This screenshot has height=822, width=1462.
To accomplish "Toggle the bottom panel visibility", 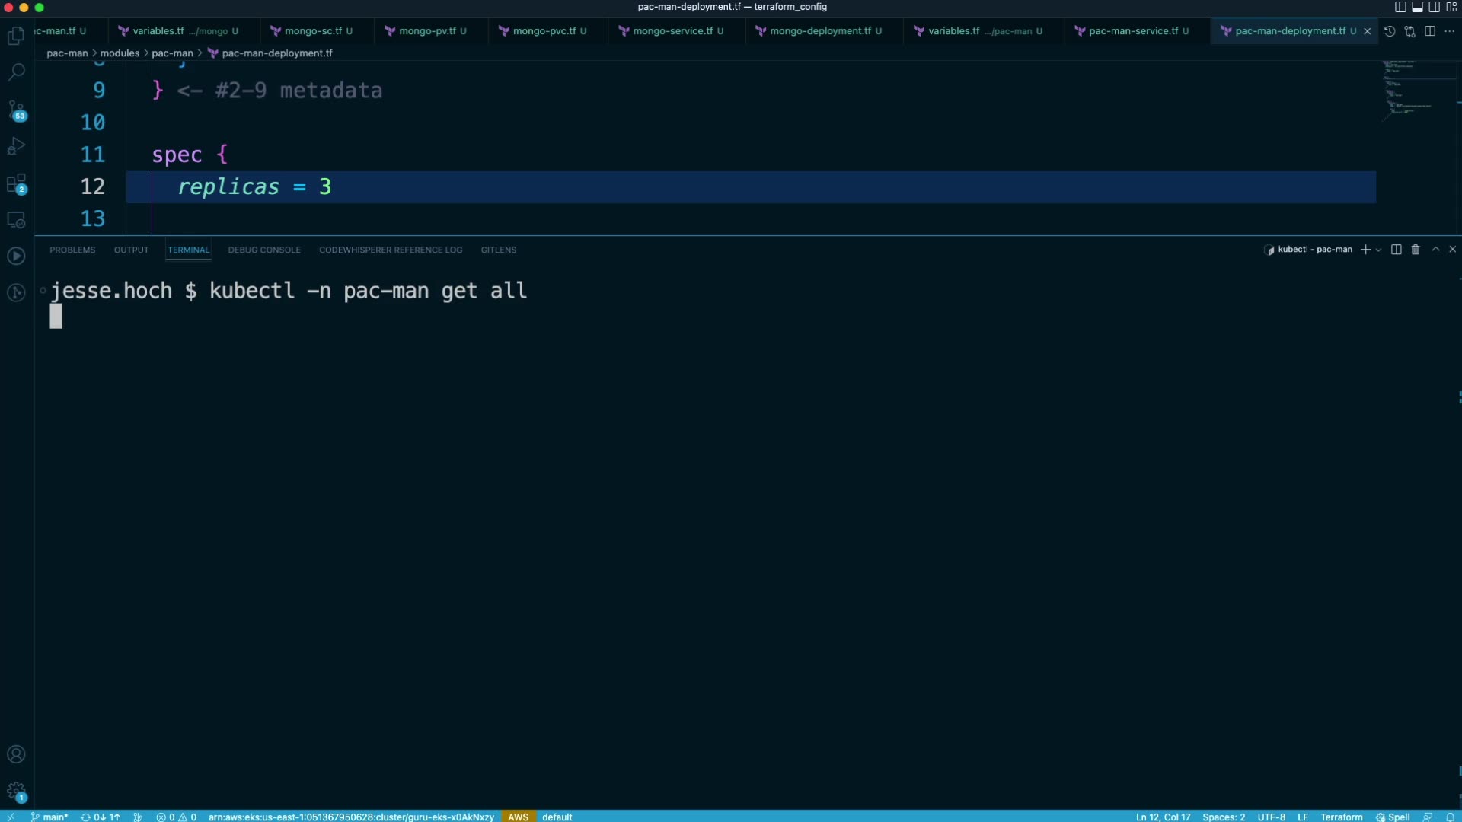I will coord(1417,7).
